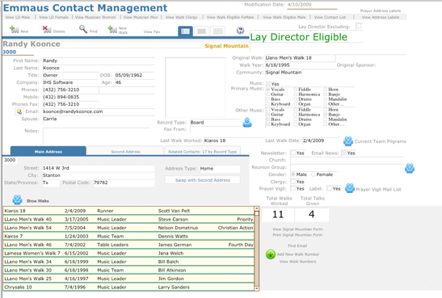Image resolution: width=442 pixels, height=298 pixels.
Task: Select Primary Music Drums radio
Action: (x=296, y=99)
